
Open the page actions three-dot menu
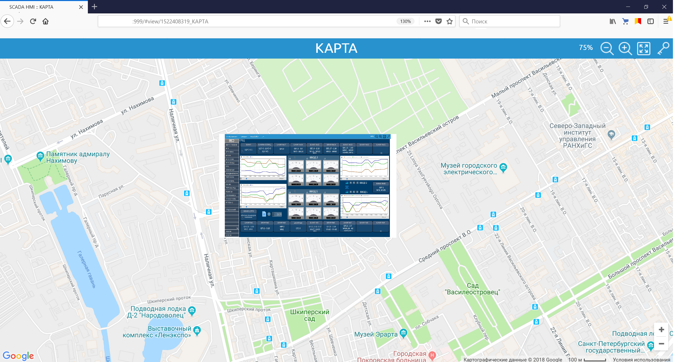427,21
